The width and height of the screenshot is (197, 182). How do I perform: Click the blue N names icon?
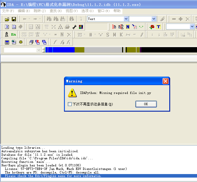(x=128, y=27)
